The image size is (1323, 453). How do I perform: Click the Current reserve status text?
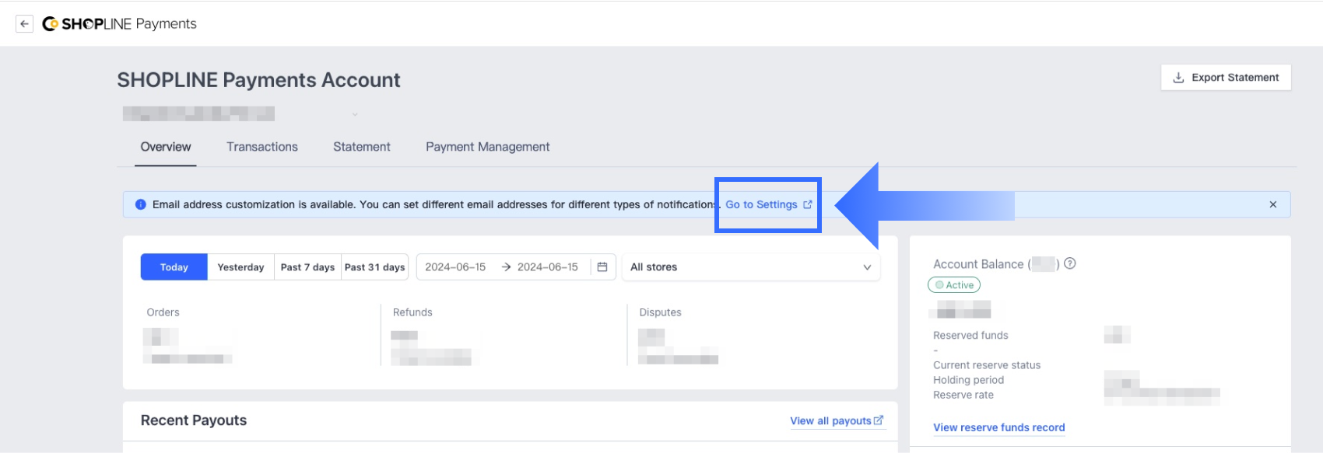(987, 365)
